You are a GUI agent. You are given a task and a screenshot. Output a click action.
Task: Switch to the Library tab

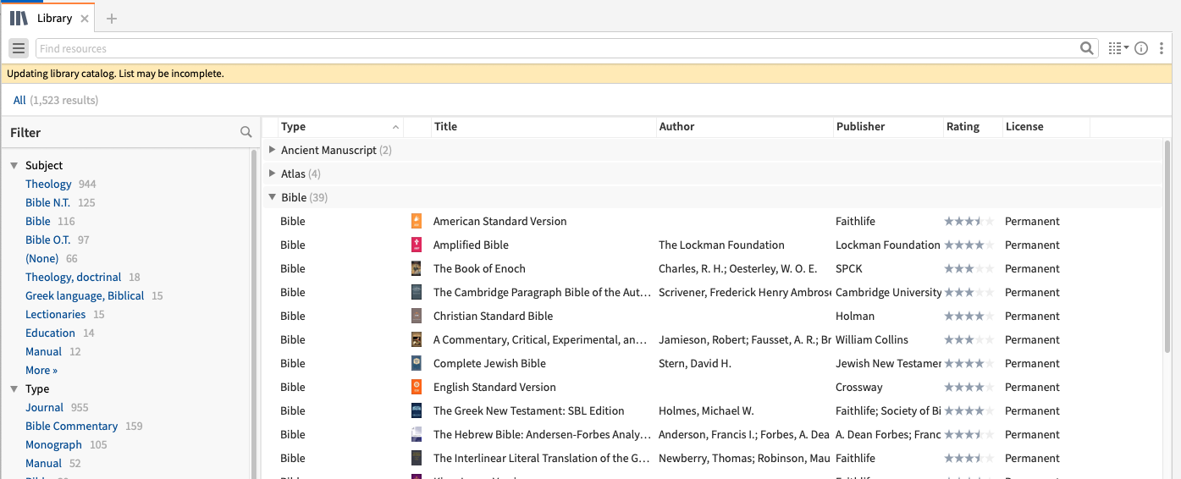point(55,19)
